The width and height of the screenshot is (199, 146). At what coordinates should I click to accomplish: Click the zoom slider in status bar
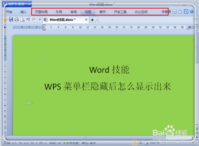178,143
